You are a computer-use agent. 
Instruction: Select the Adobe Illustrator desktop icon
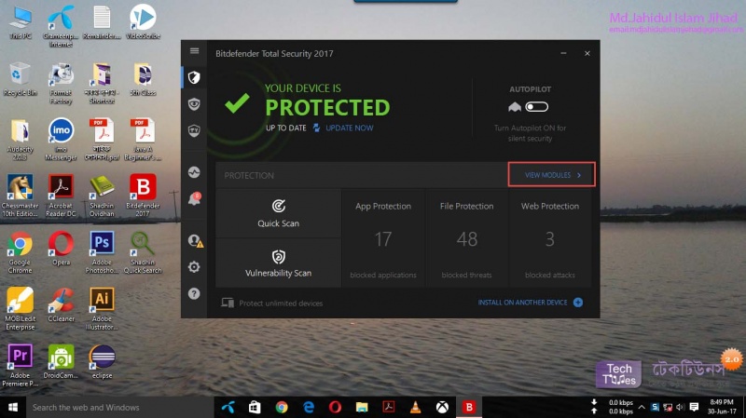pyautogui.click(x=102, y=308)
